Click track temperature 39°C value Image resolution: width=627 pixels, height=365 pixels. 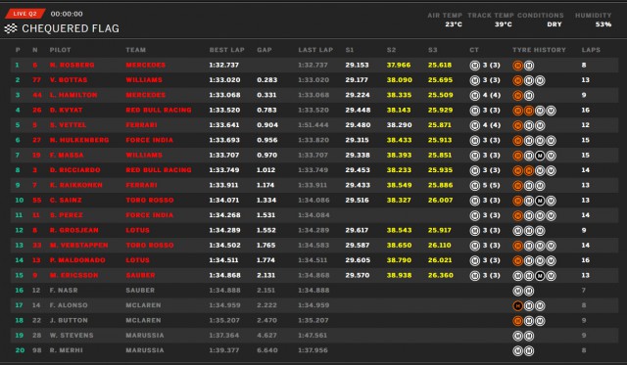click(x=503, y=24)
